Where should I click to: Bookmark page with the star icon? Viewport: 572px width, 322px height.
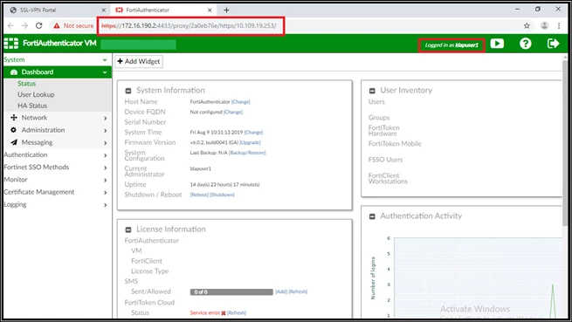click(x=527, y=25)
